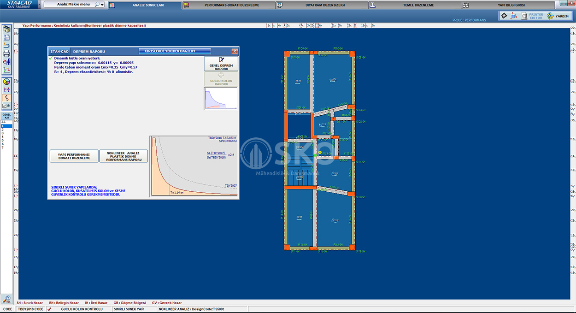Click the 'Dinamik kütle oranı yeterli.' text

tap(77, 59)
